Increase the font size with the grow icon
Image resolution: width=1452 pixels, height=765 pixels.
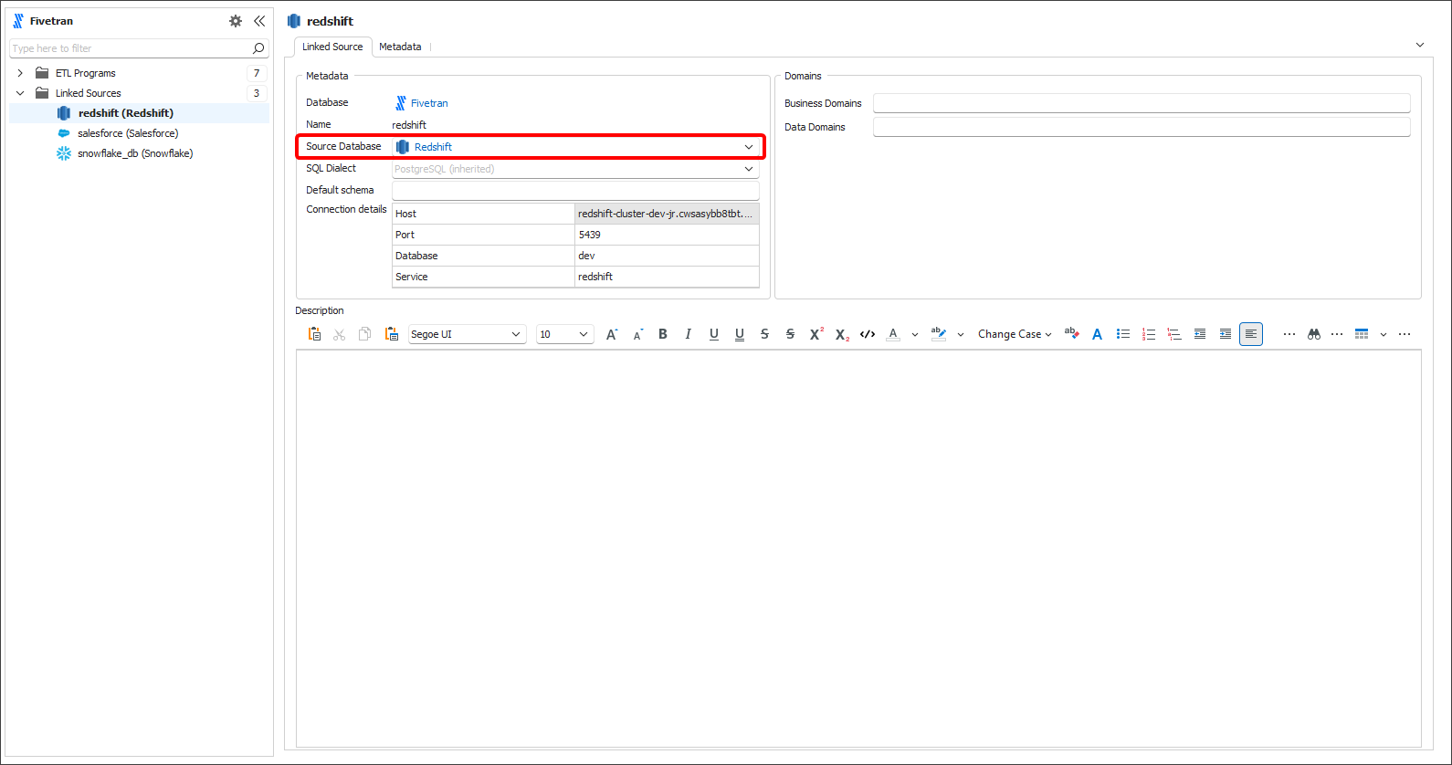click(612, 334)
